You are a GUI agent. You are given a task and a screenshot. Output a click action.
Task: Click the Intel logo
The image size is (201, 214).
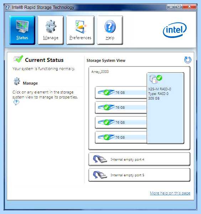point(175,30)
